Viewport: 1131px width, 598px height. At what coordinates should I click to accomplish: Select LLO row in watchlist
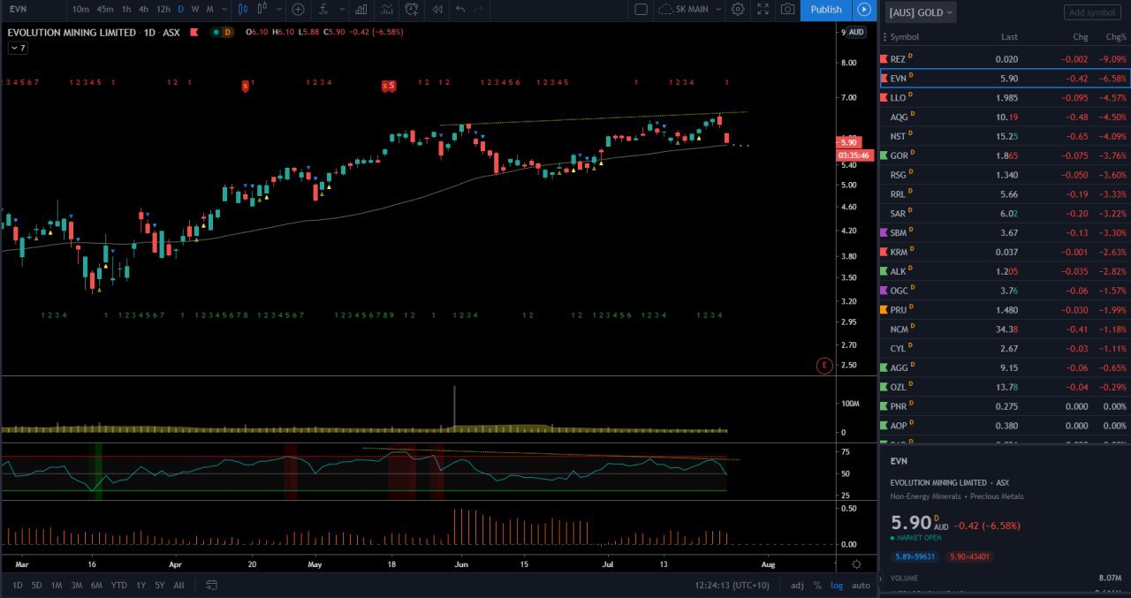click(x=1006, y=97)
